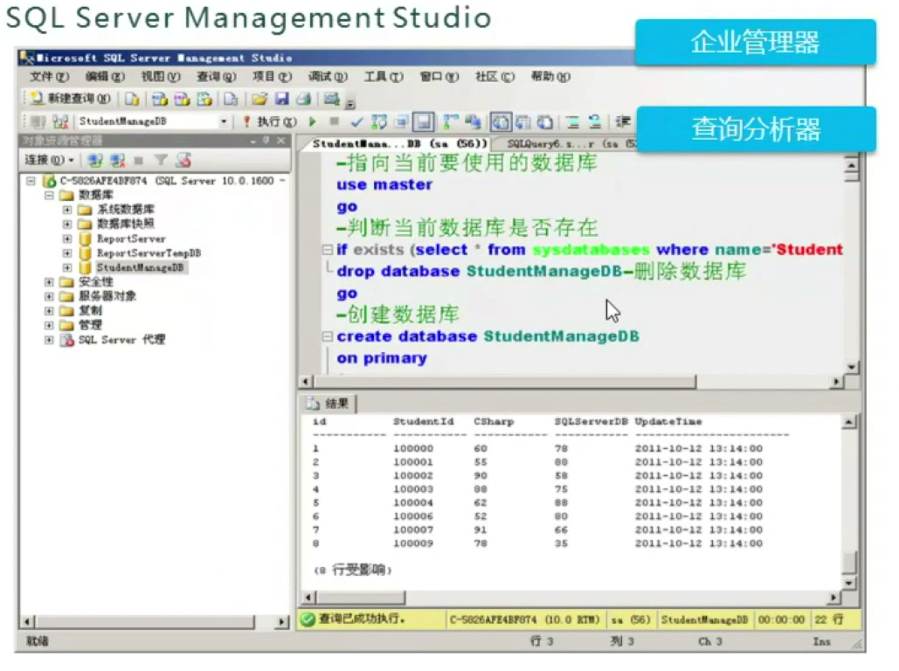This screenshot has height=671, width=899.
Task: Close the Object Explorer panel
Action: 281,140
